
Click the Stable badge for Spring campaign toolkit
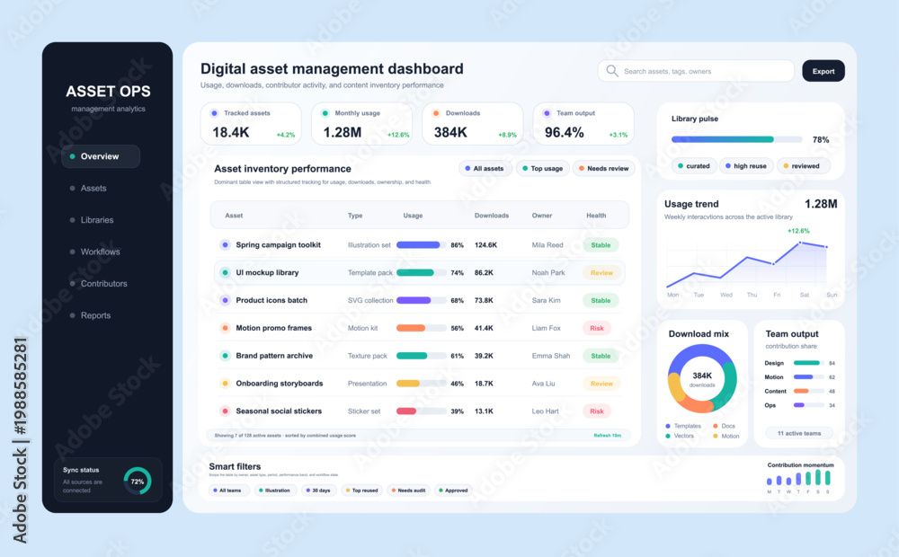click(x=601, y=244)
